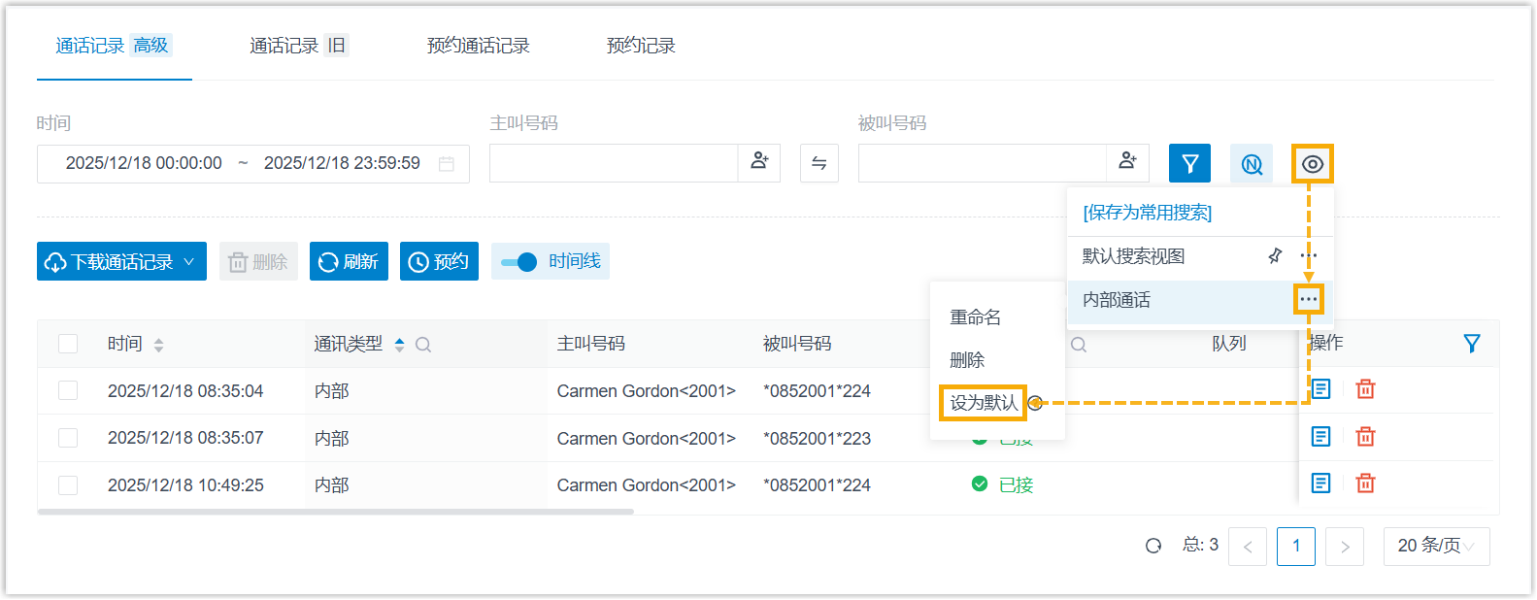Click the pin icon beside 默认搜索视图

point(1275,256)
